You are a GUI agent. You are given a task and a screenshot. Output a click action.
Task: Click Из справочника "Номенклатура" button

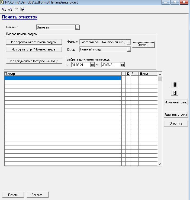point(34,42)
